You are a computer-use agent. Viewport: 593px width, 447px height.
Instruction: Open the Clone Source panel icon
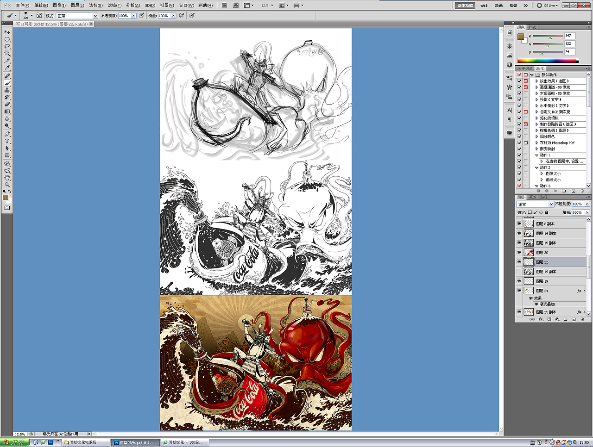tap(510, 97)
